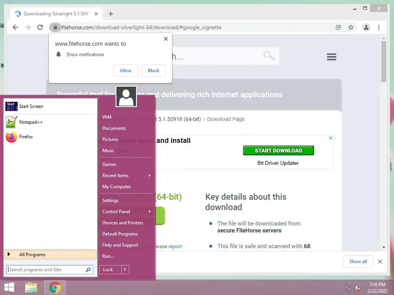Open Start Screen from the Start menu
Viewport: 394px width, 295px height.
(50, 106)
